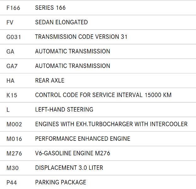
Task: Click the F166 code cell
Action: point(13,8)
